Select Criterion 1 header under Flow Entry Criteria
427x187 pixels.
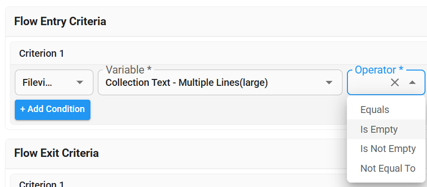pos(42,53)
